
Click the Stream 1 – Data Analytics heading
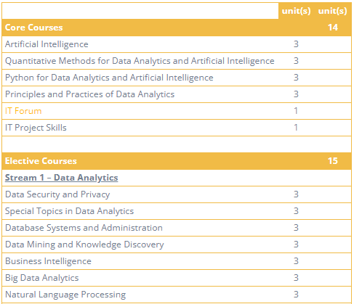click(x=62, y=178)
